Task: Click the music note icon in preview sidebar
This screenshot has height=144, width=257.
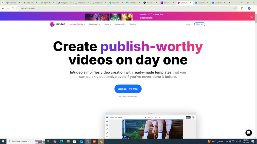Action: point(107,133)
